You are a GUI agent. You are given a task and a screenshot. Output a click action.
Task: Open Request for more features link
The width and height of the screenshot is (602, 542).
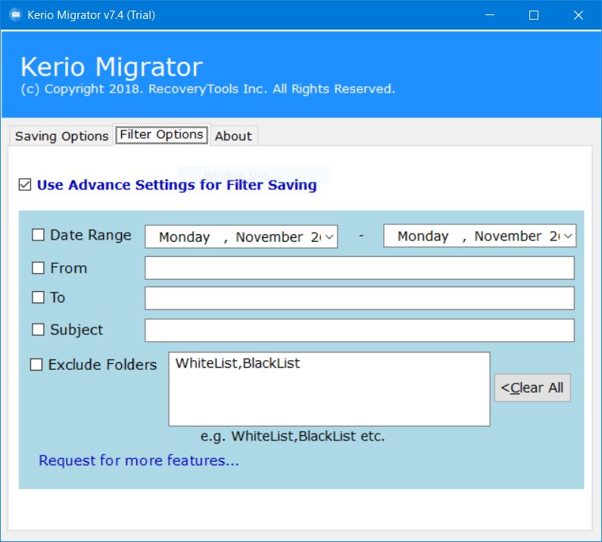pyautogui.click(x=139, y=460)
